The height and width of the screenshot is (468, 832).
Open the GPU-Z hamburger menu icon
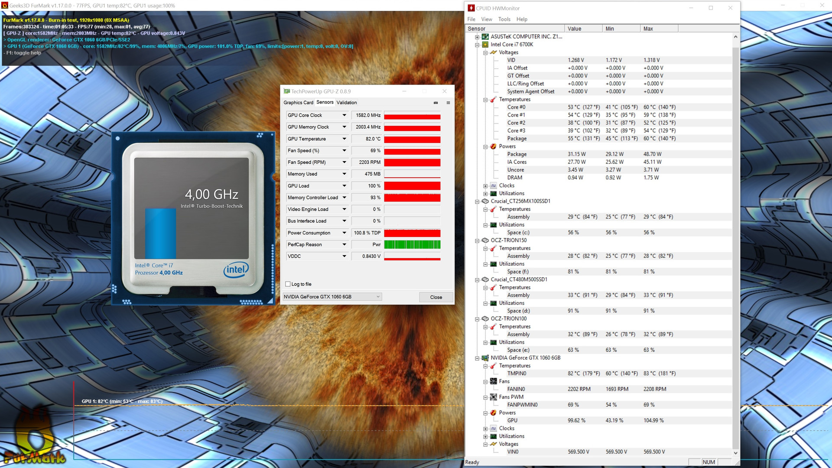pos(448,103)
